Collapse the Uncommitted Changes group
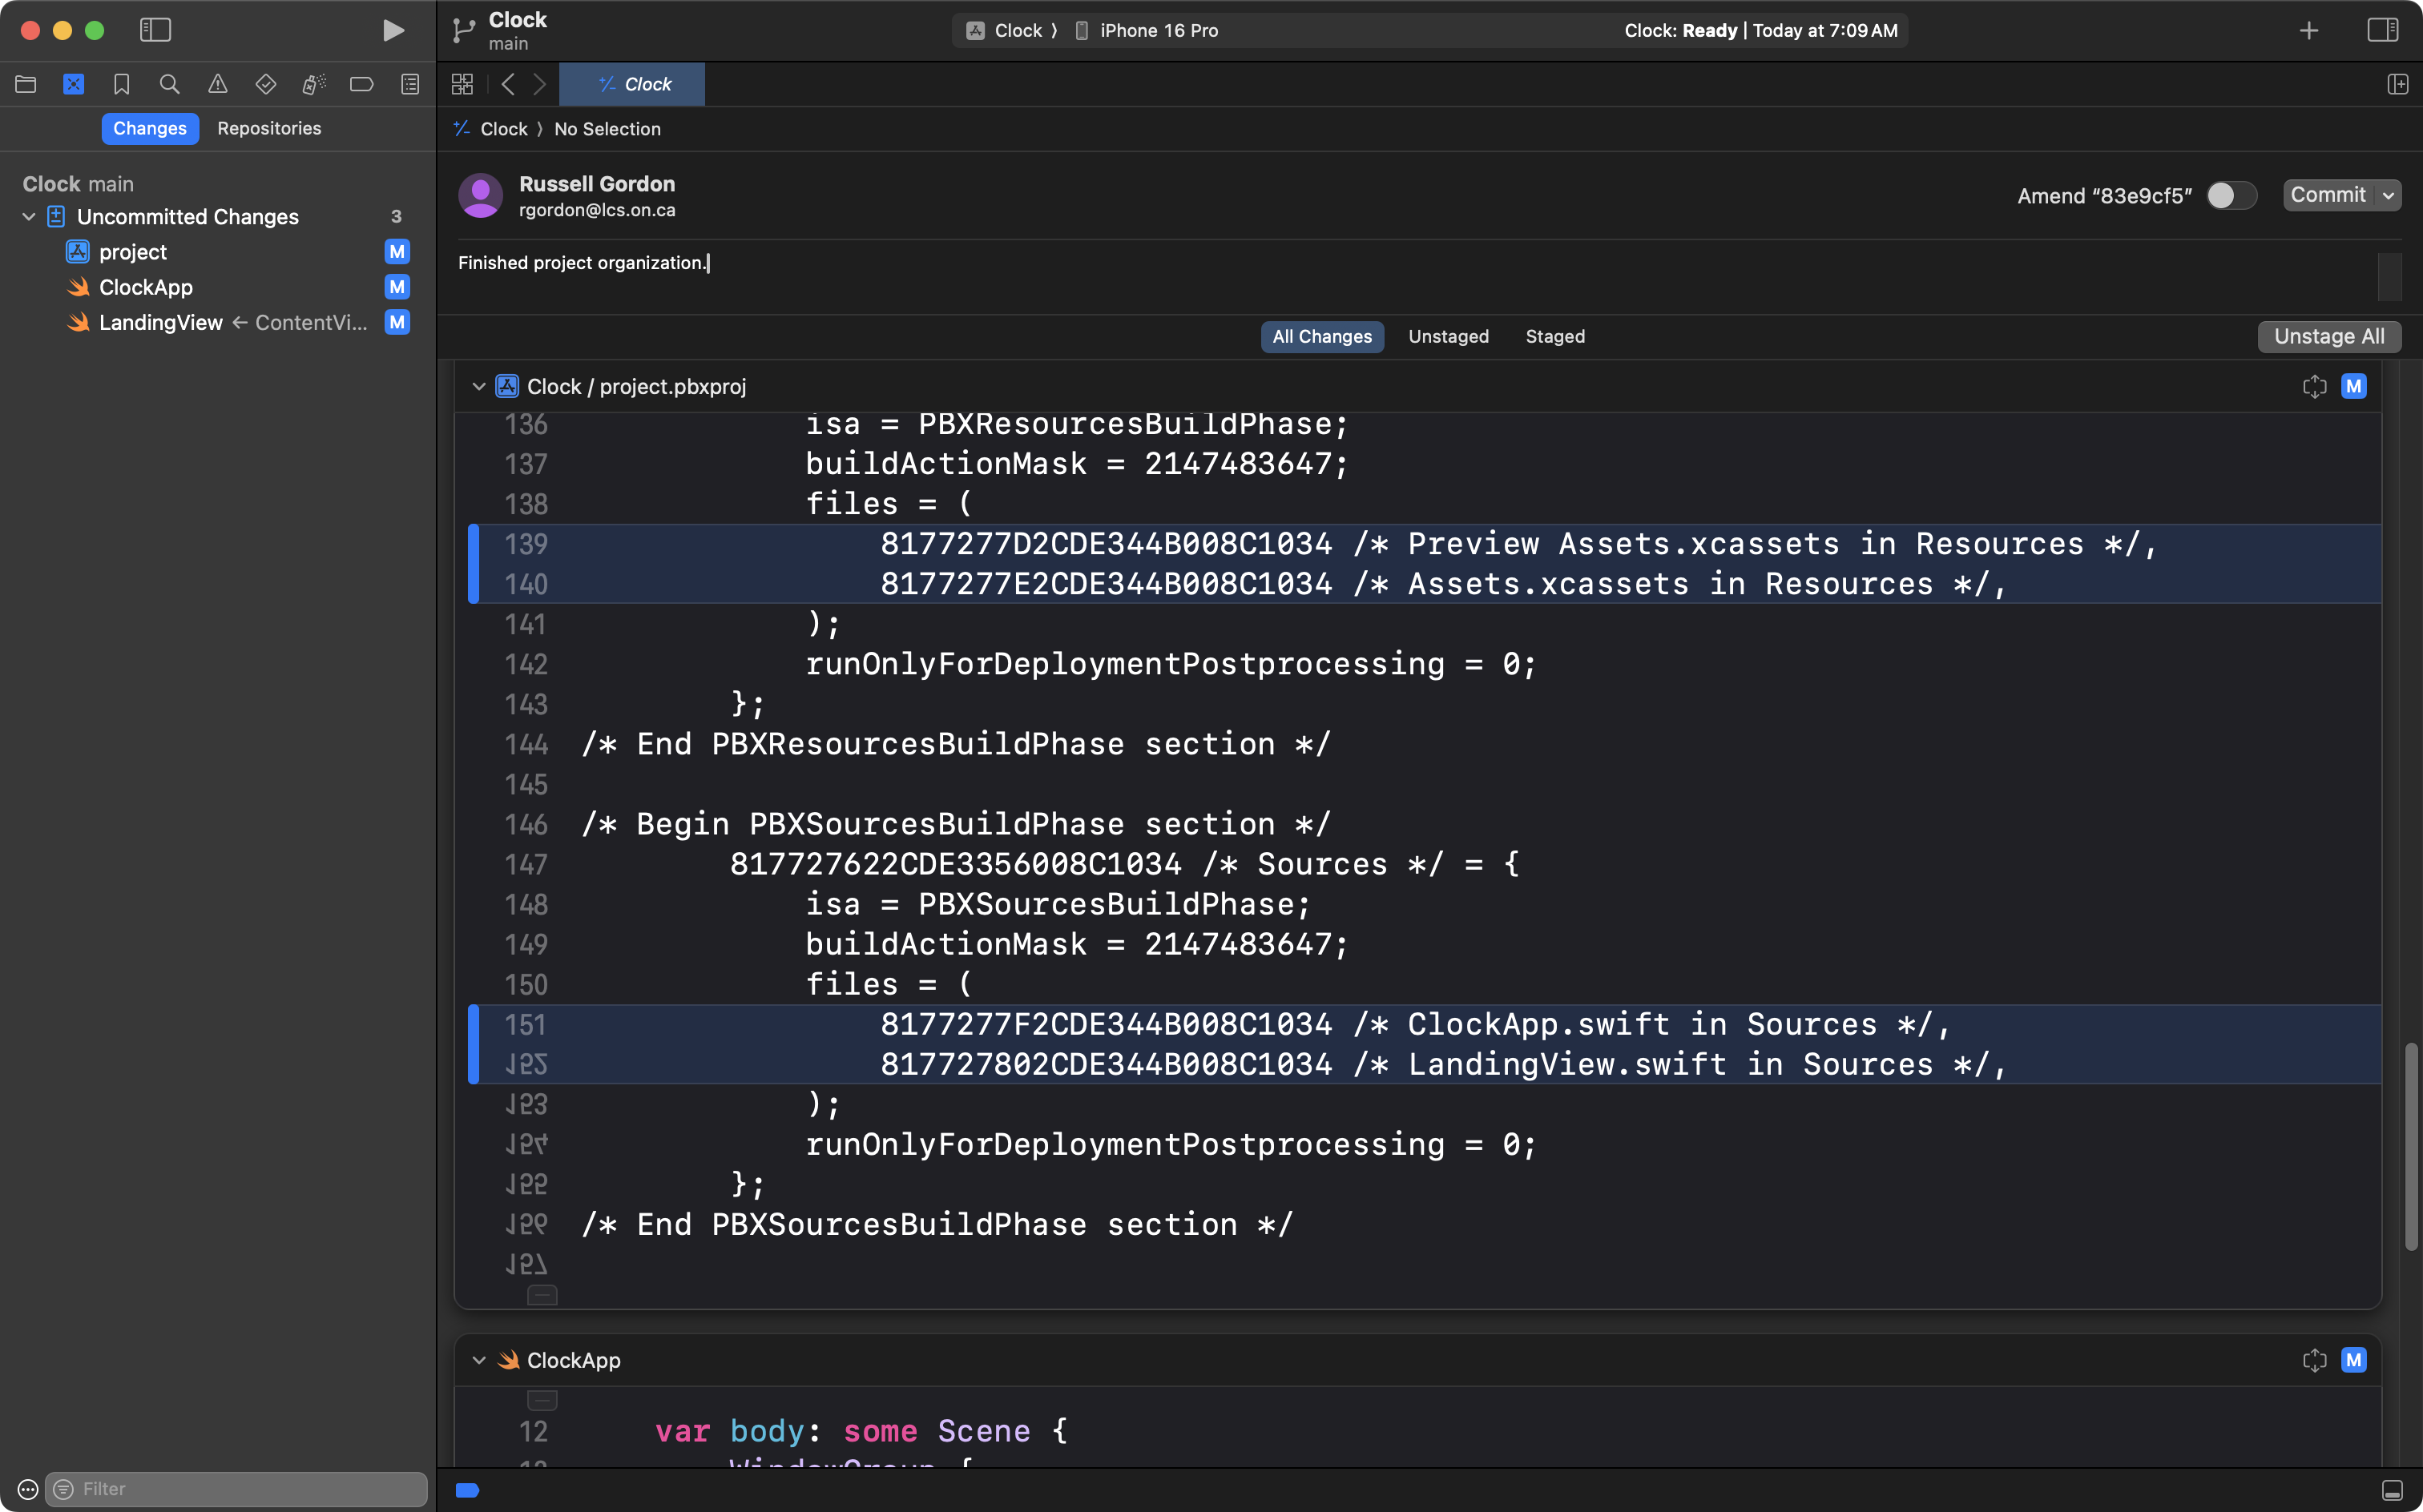Viewport: 2423px width, 1512px height. 29,217
